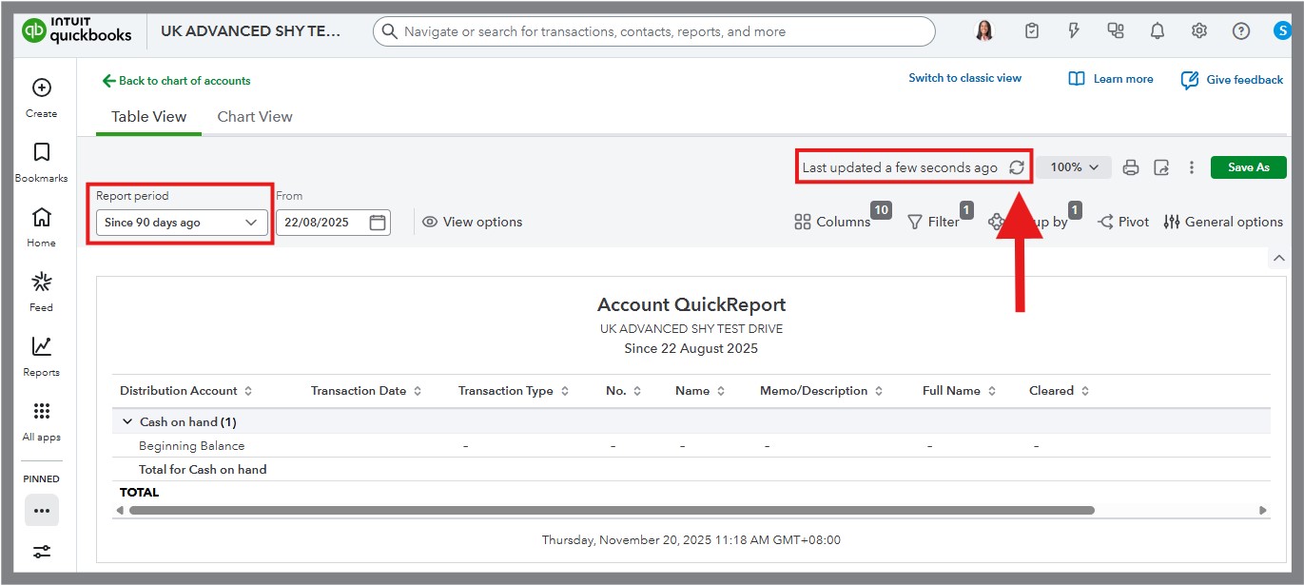Open notifications bell
This screenshot has width=1304, height=585.
click(1158, 30)
